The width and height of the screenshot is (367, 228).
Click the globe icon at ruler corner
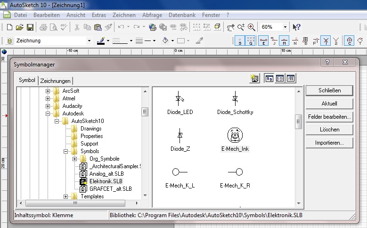click(4, 52)
